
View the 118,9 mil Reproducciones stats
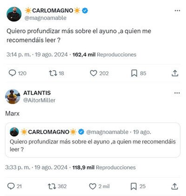click(104, 168)
